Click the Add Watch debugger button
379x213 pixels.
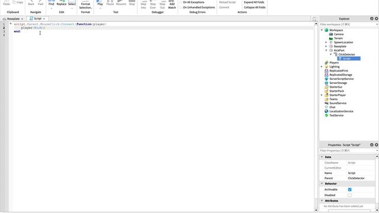(x=172, y=5)
